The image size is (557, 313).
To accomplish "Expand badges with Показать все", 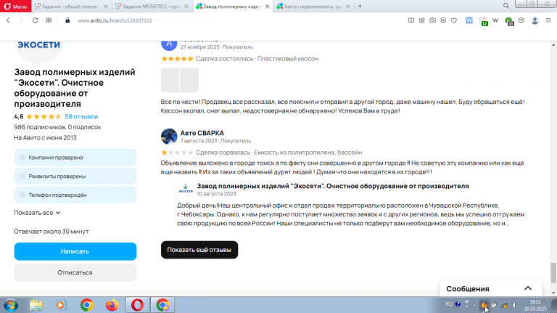I will pos(37,213).
